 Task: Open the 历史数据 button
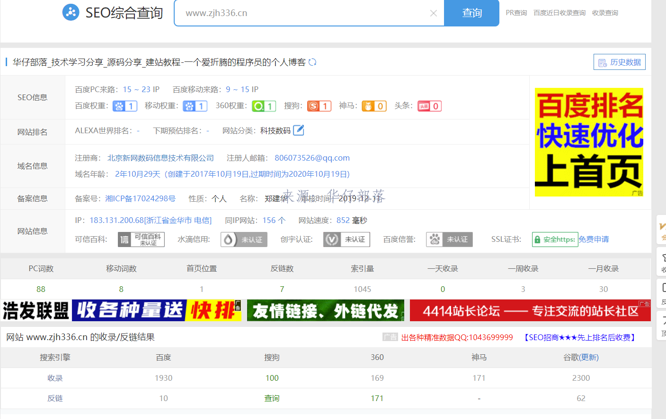point(620,62)
